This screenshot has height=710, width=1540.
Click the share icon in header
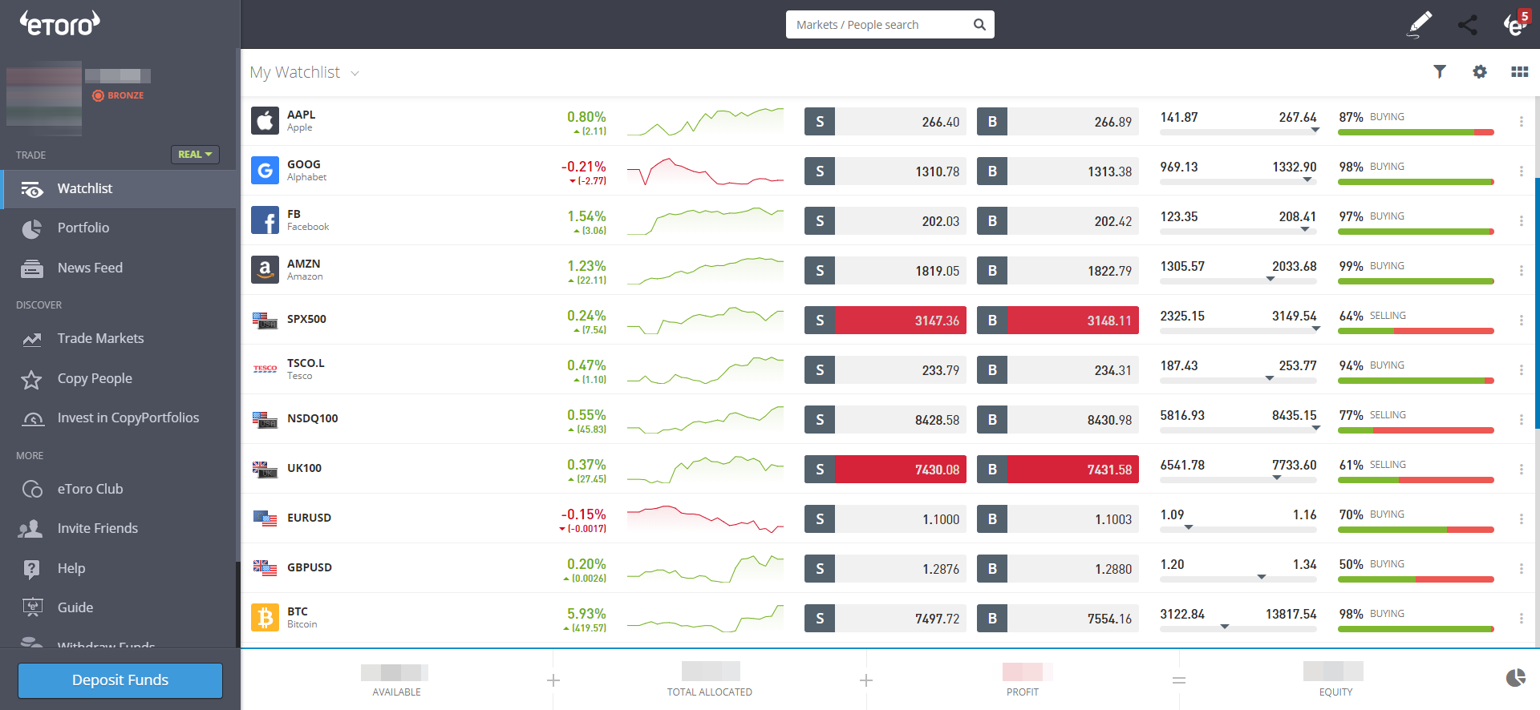1467,25
